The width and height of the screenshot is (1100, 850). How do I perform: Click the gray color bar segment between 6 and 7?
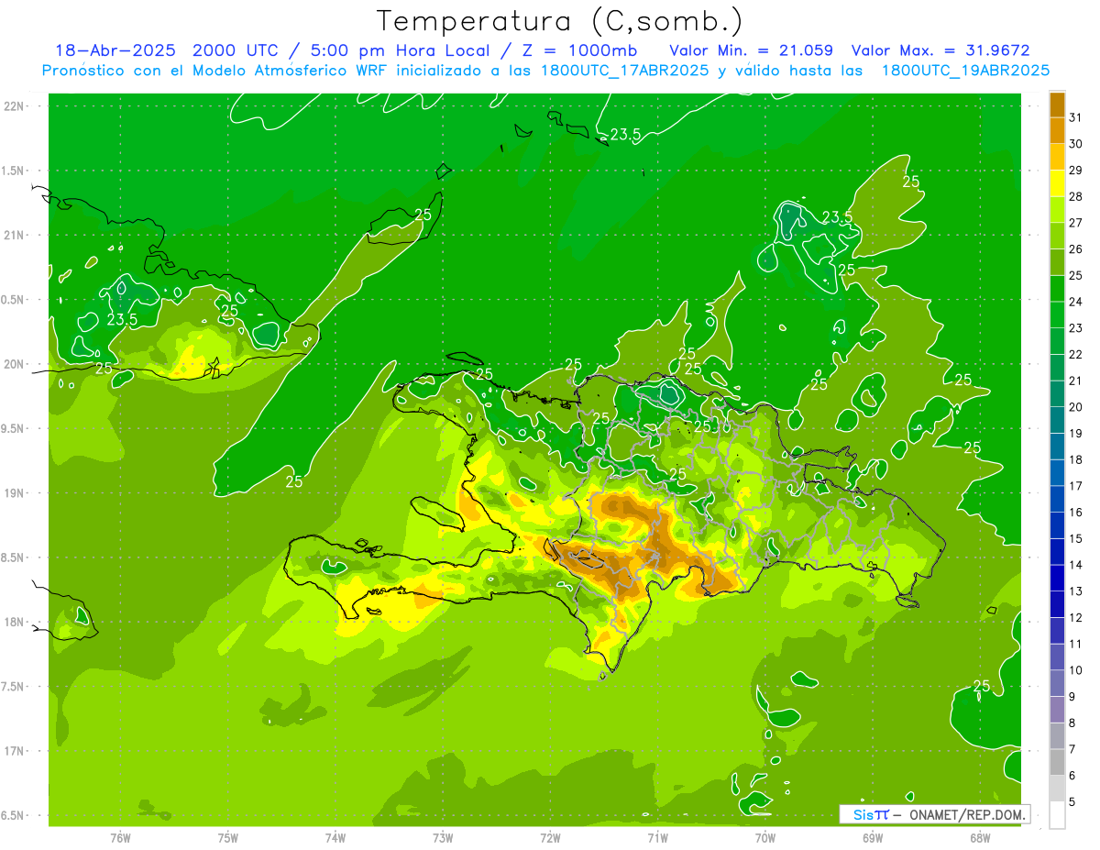click(x=1057, y=762)
